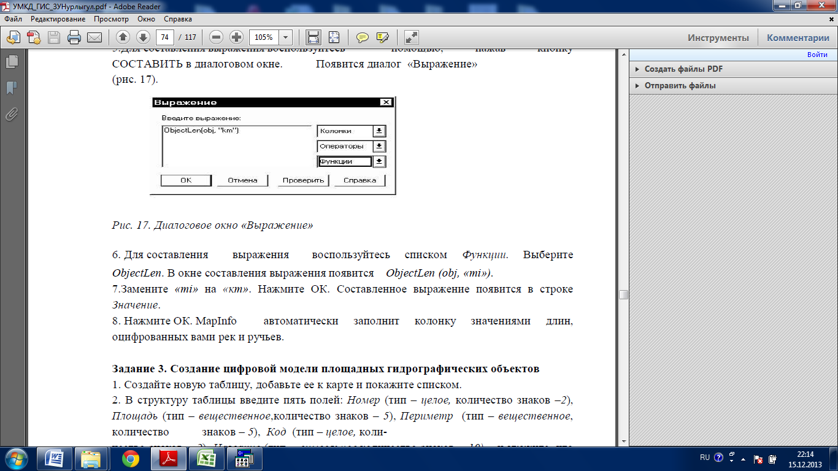Open Windows Explorer from the taskbar

click(91, 459)
